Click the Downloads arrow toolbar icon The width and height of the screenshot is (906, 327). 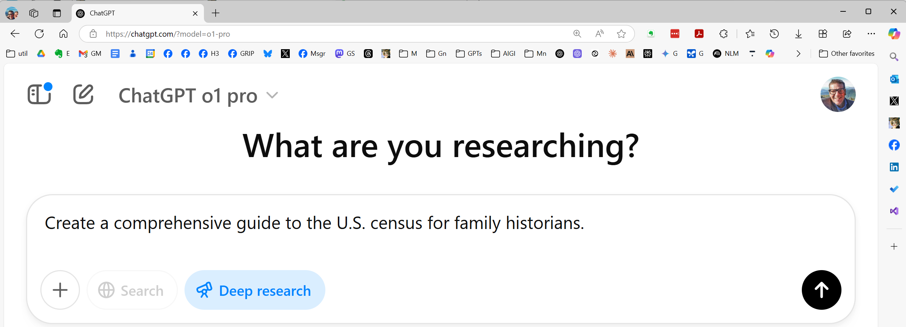[x=799, y=34]
